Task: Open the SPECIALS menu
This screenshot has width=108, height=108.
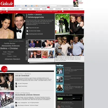Action: tap(66, 9)
